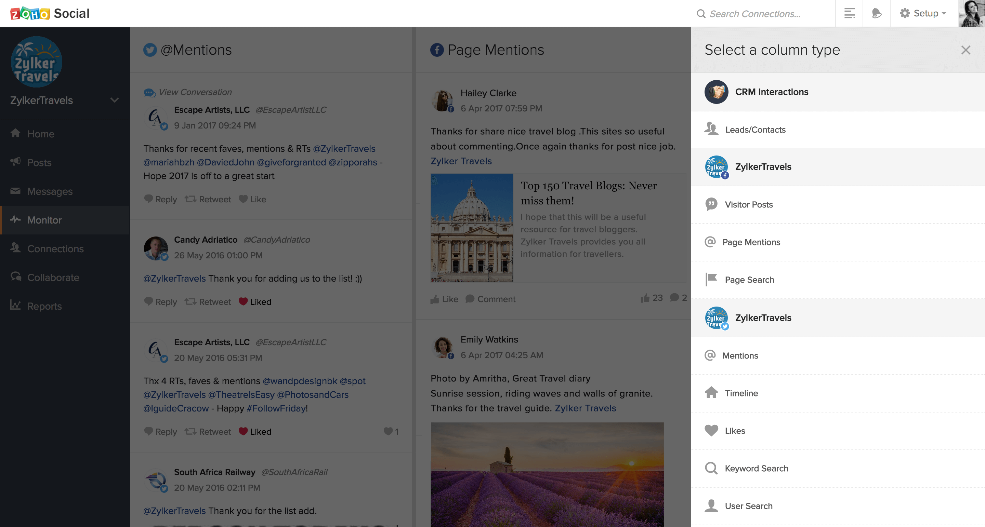Image resolution: width=985 pixels, height=527 pixels.
Task: Open the Reports chart icon
Action: pos(16,305)
